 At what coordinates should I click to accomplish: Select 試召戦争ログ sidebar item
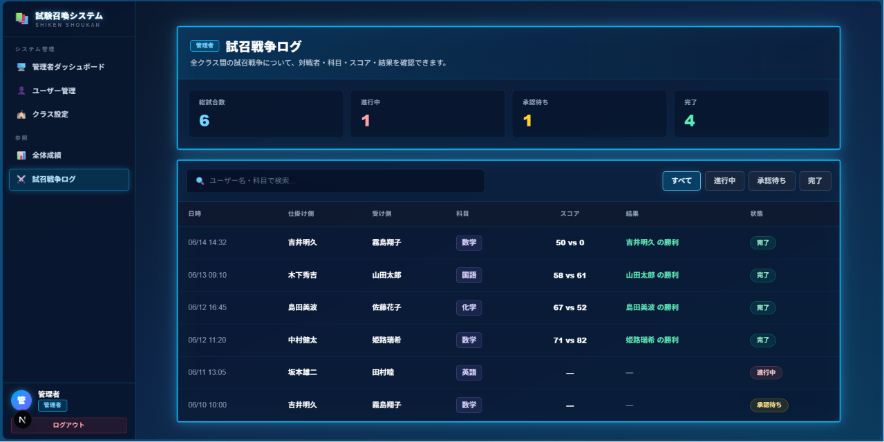pos(69,179)
